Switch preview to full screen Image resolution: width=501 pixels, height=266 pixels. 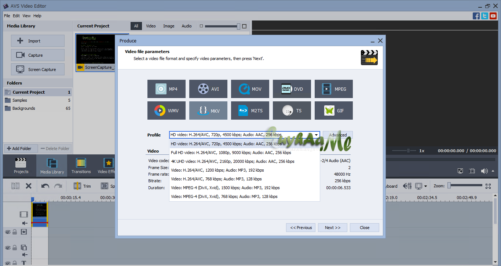point(460,171)
